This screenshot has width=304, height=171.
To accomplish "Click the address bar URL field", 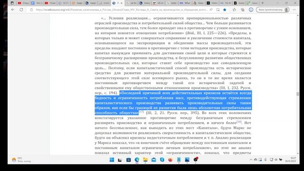I will (x=121, y=9).
